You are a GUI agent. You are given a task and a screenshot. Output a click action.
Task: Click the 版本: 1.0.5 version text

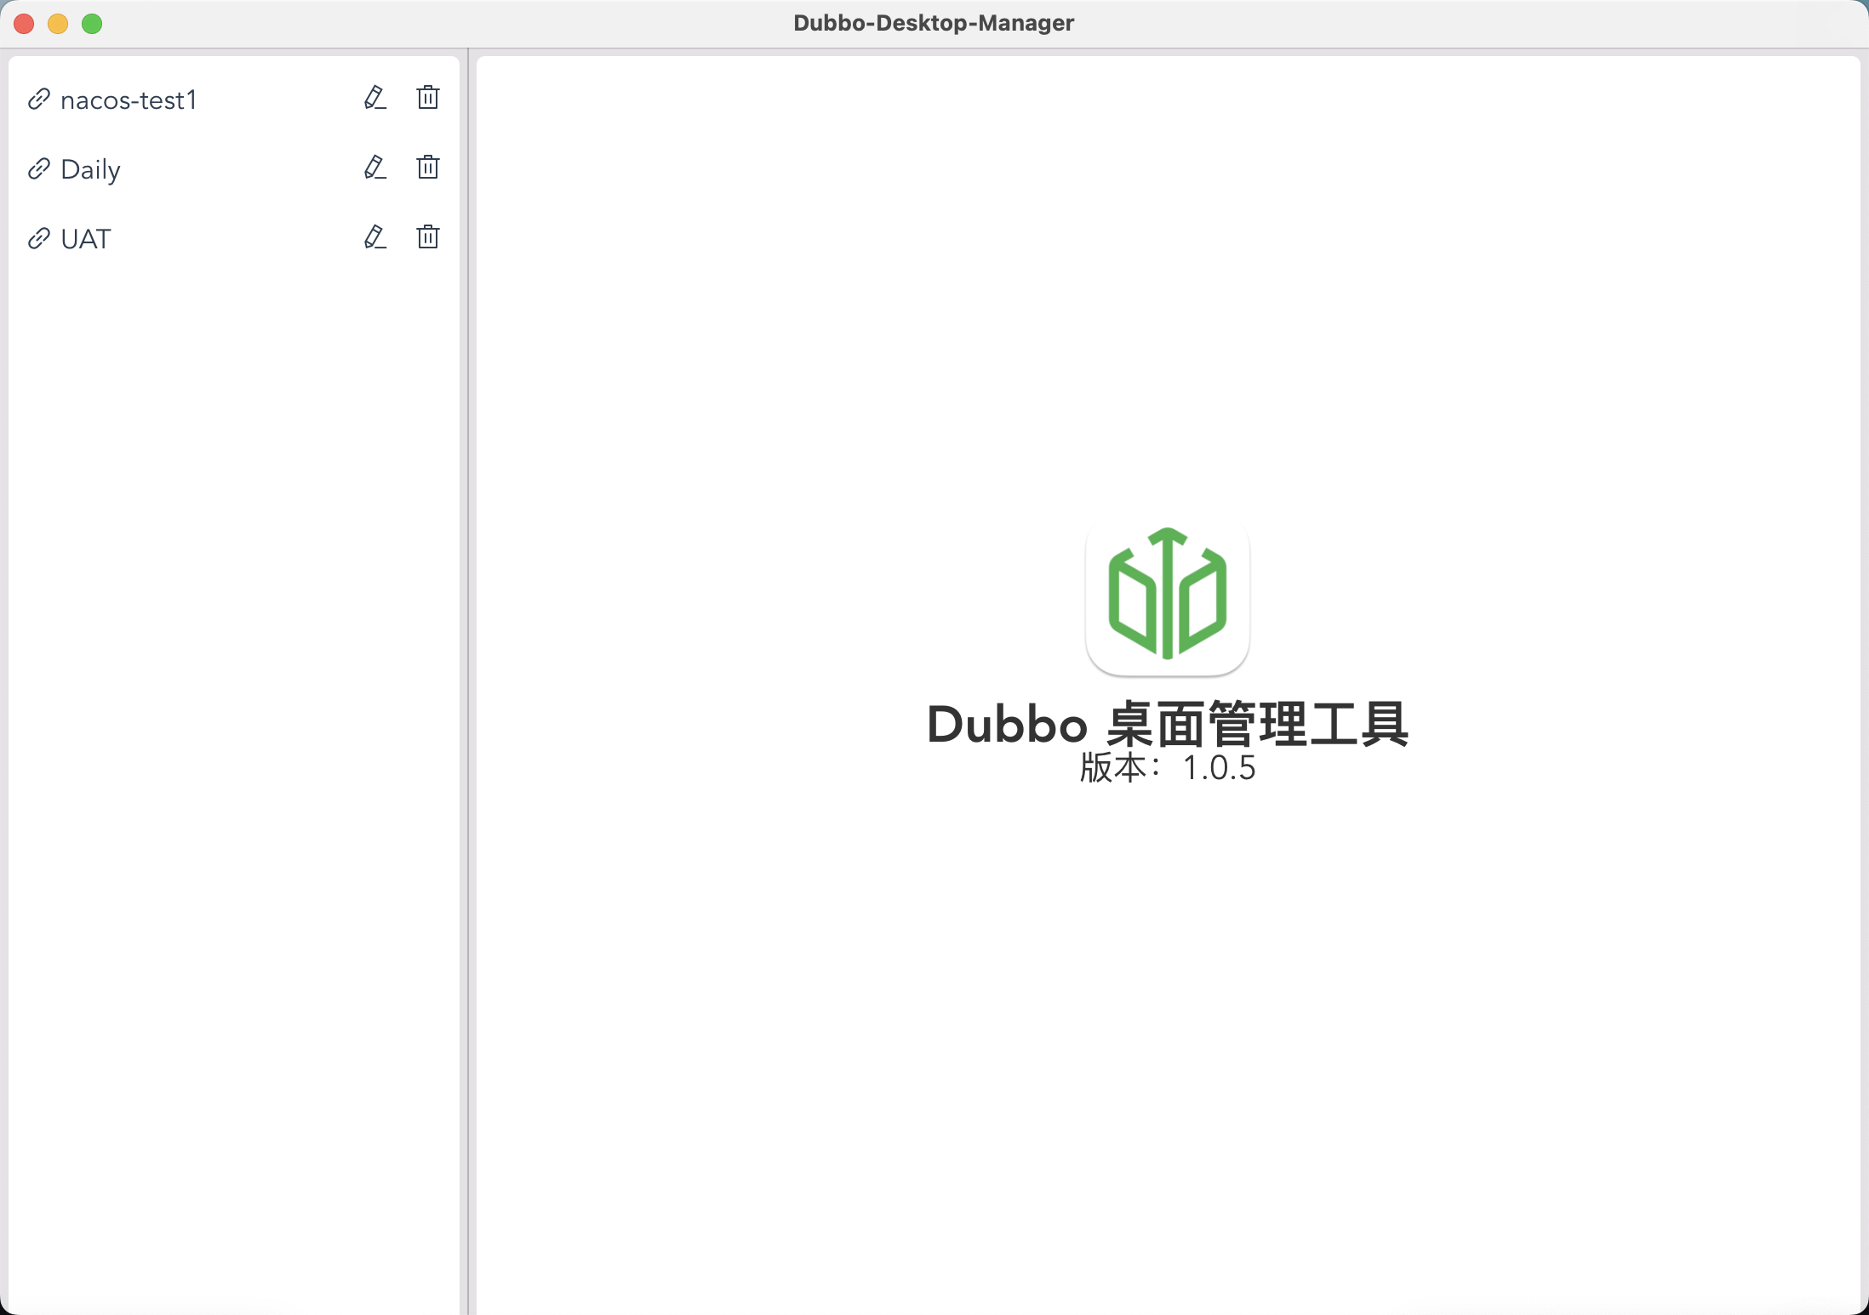point(1168,768)
